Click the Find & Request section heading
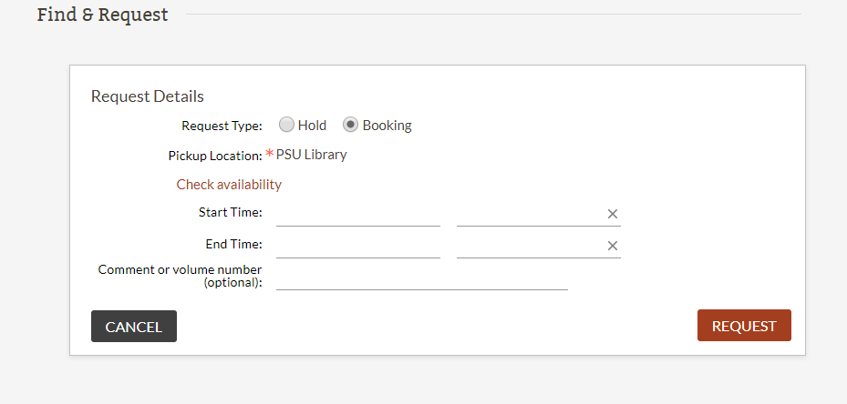The width and height of the screenshot is (847, 404). pos(103,15)
